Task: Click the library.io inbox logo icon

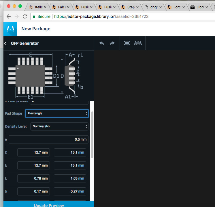Action: [x=10, y=29]
